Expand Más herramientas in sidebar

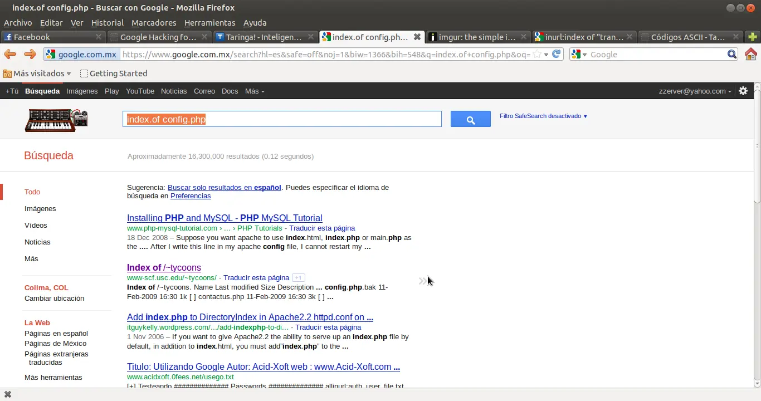click(x=53, y=377)
